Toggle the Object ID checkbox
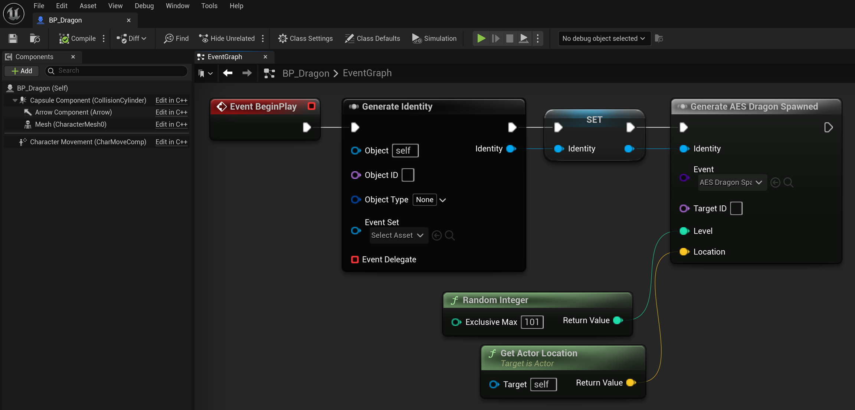The image size is (855, 410). coord(408,175)
